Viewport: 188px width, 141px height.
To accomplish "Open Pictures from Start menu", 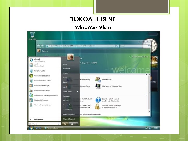I will pos(65,73).
